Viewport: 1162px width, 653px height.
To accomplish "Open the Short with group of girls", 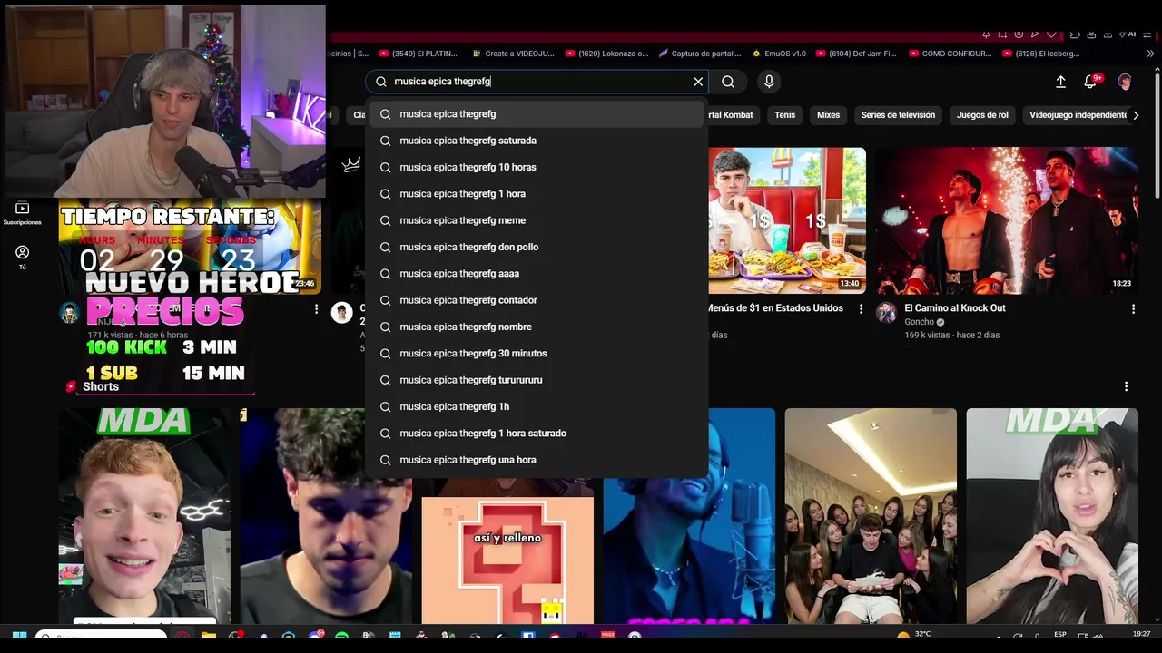I will 871,516.
